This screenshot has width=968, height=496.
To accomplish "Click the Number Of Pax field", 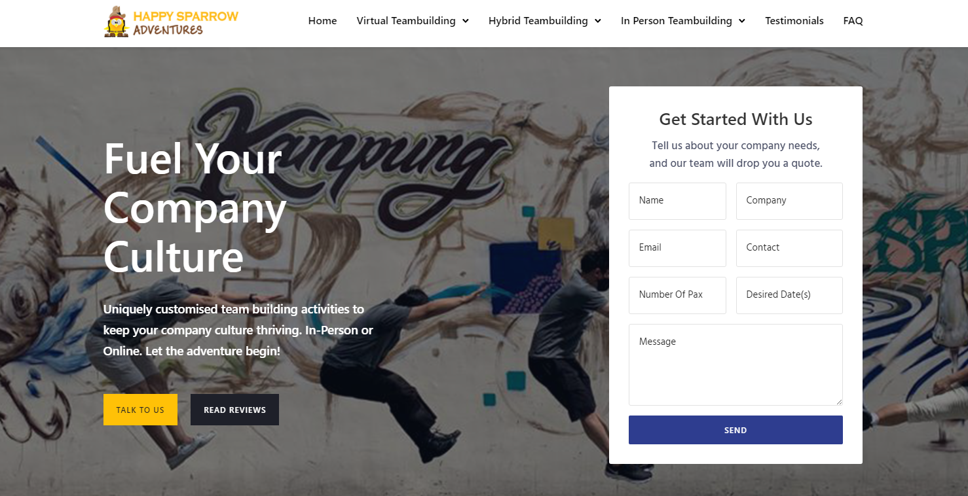I will point(677,295).
